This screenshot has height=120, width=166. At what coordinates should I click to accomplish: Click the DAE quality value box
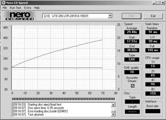(132, 72)
